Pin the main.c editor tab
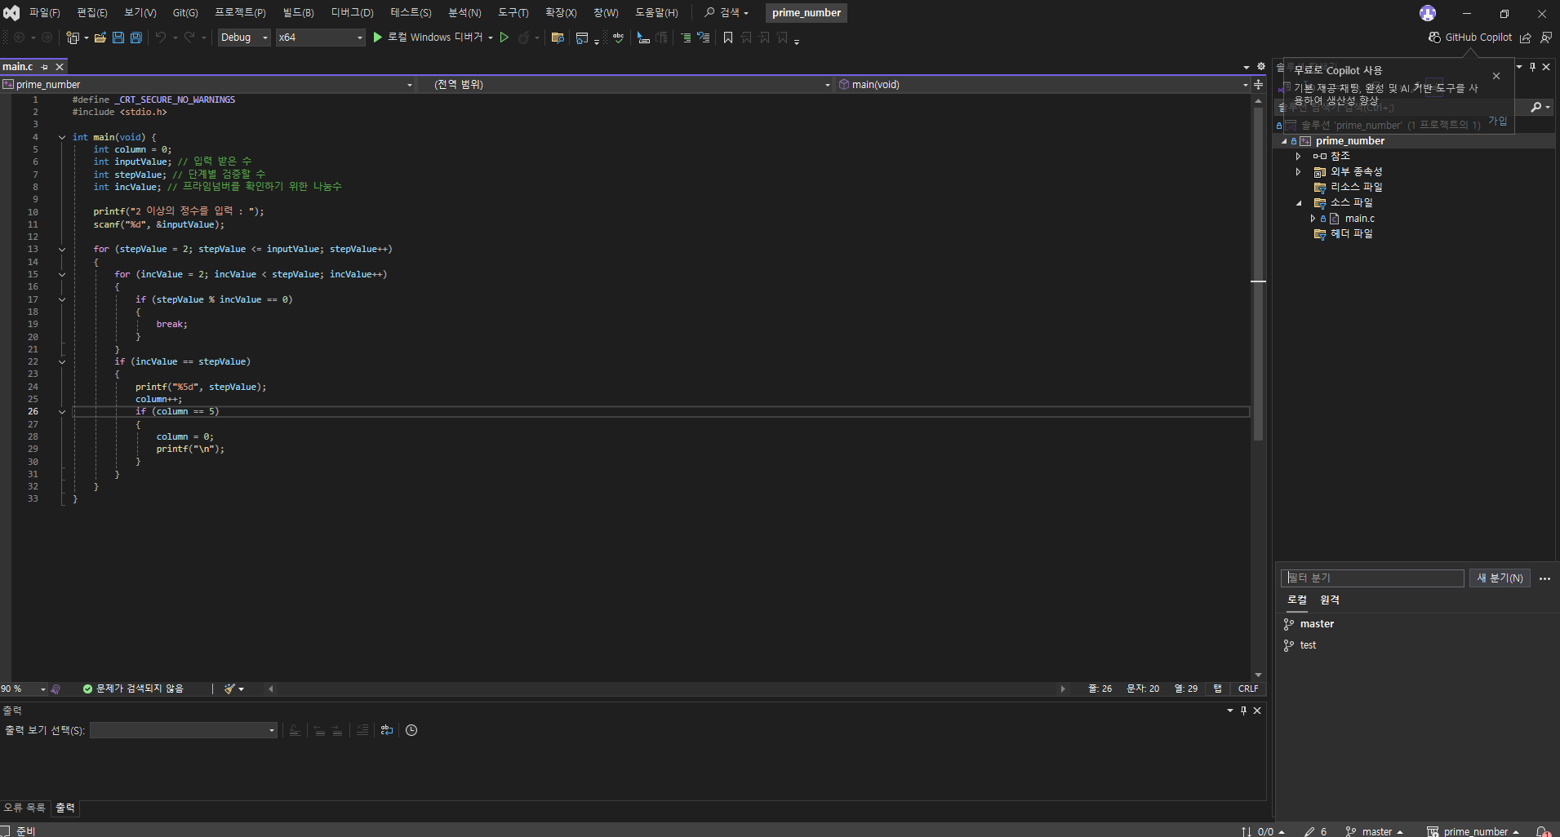 click(44, 67)
